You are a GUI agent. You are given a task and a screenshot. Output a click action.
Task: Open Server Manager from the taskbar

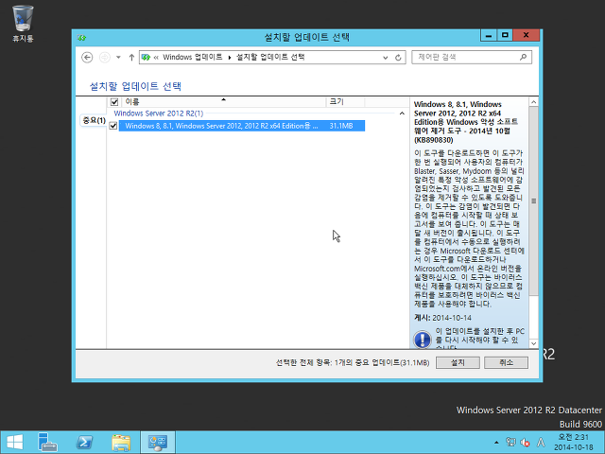pos(47,442)
